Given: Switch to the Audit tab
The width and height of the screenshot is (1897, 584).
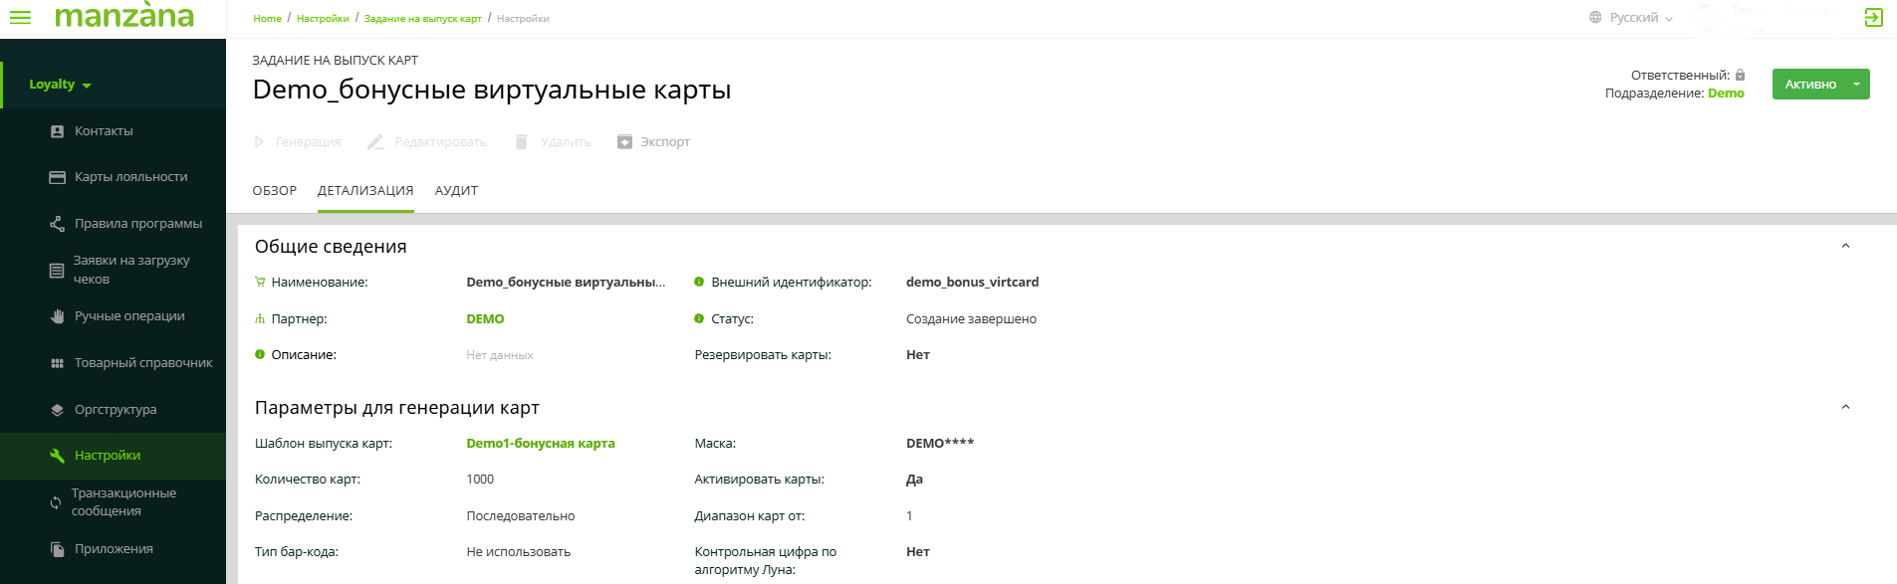Looking at the screenshot, I should pyautogui.click(x=456, y=191).
